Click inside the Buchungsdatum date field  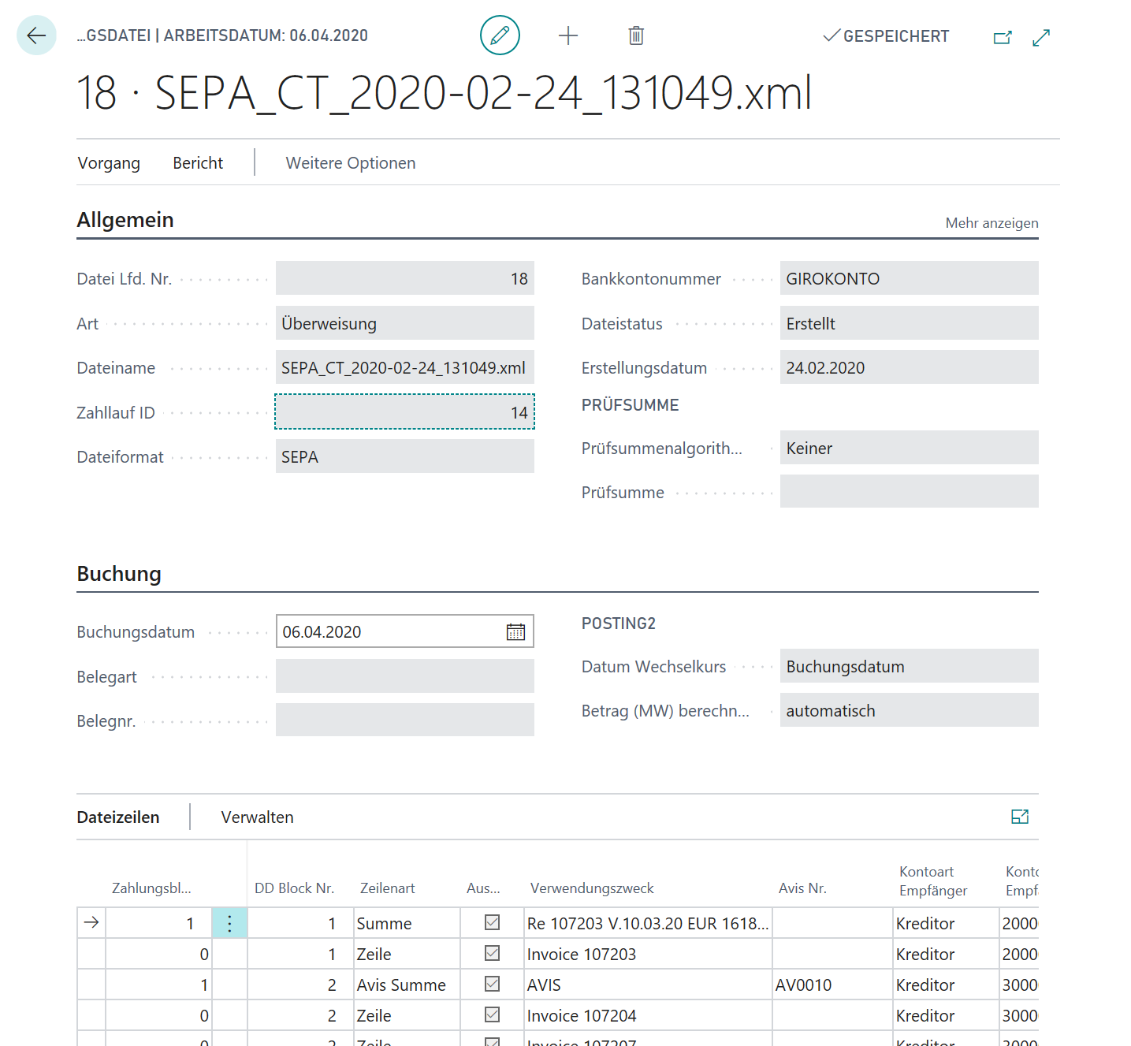click(x=378, y=631)
